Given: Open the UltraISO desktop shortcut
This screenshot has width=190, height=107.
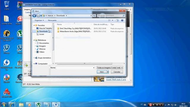Looking at the screenshot, I should pyautogui.click(x=7, y=78).
